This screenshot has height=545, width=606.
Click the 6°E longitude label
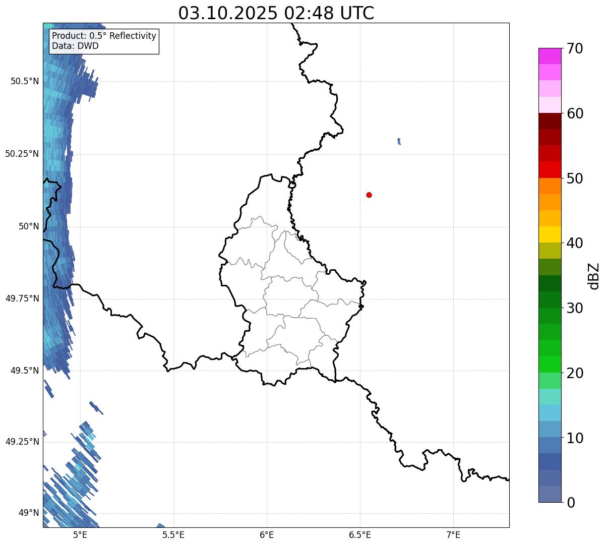point(267,534)
